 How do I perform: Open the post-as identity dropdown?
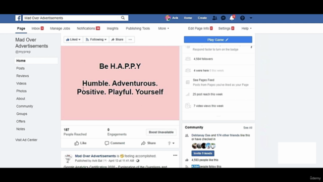pos(171,143)
